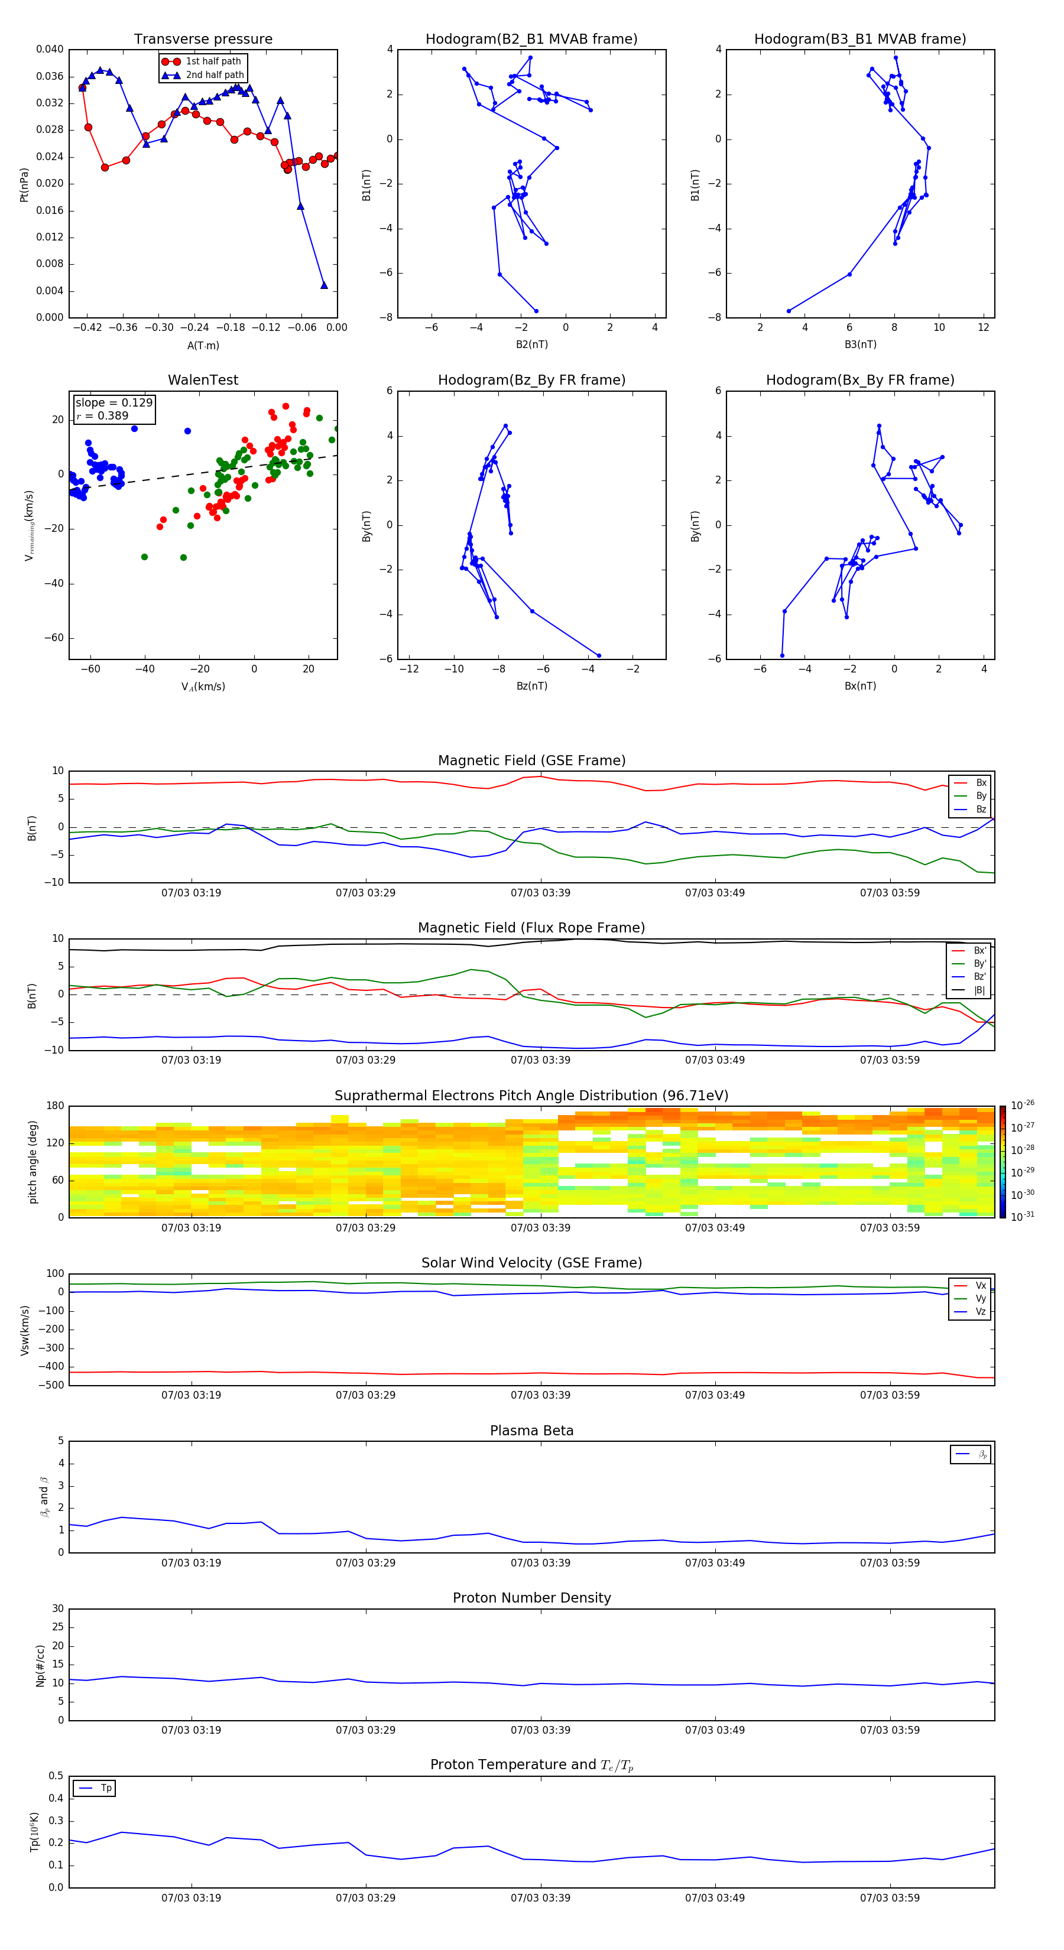Screen dimensions: 1064x1950
Task: Click the 'Proton Number Density' title
Action: (x=531, y=1598)
